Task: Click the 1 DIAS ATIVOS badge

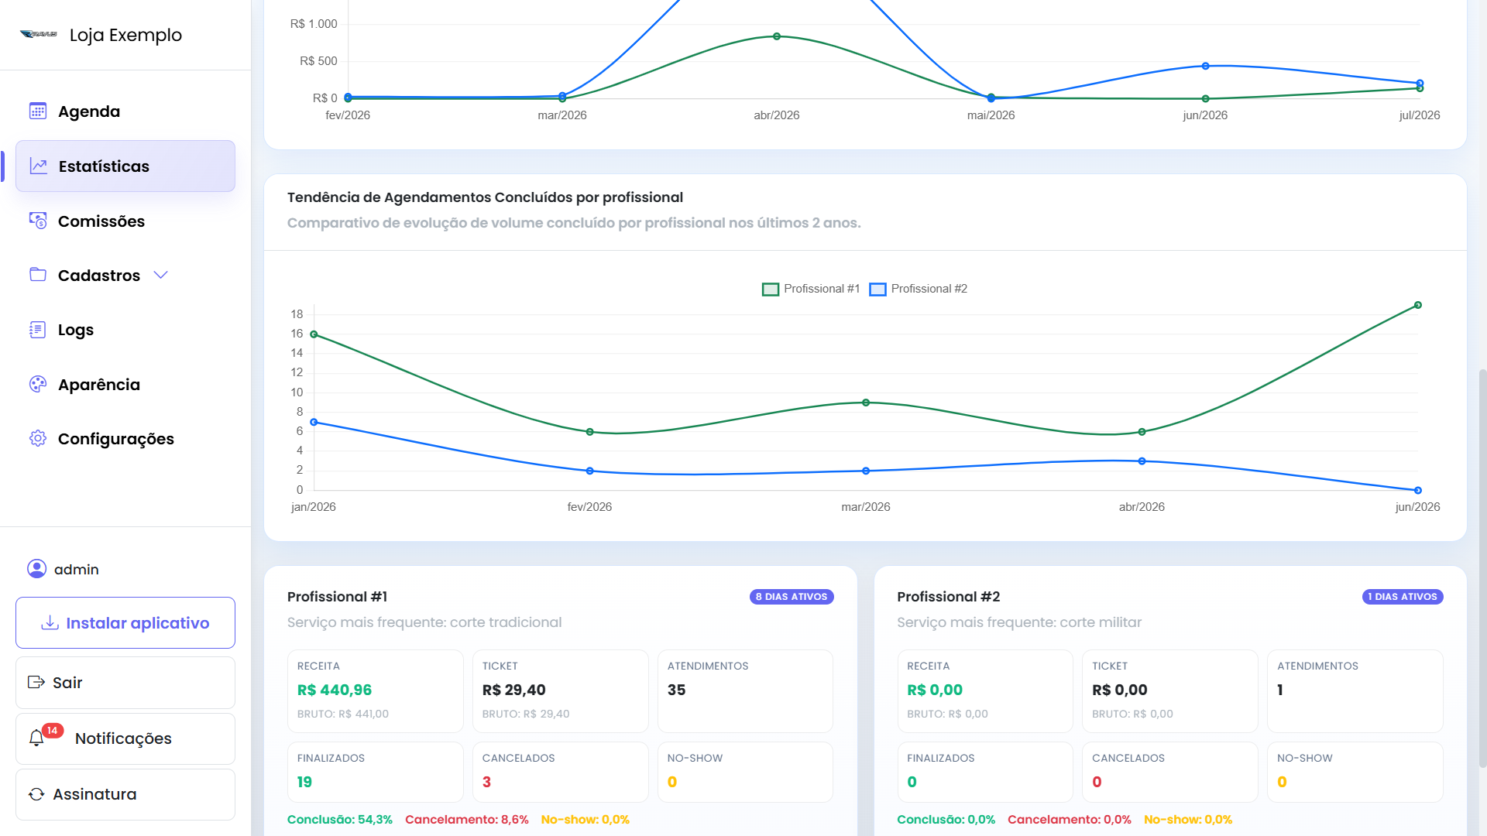Action: point(1403,597)
